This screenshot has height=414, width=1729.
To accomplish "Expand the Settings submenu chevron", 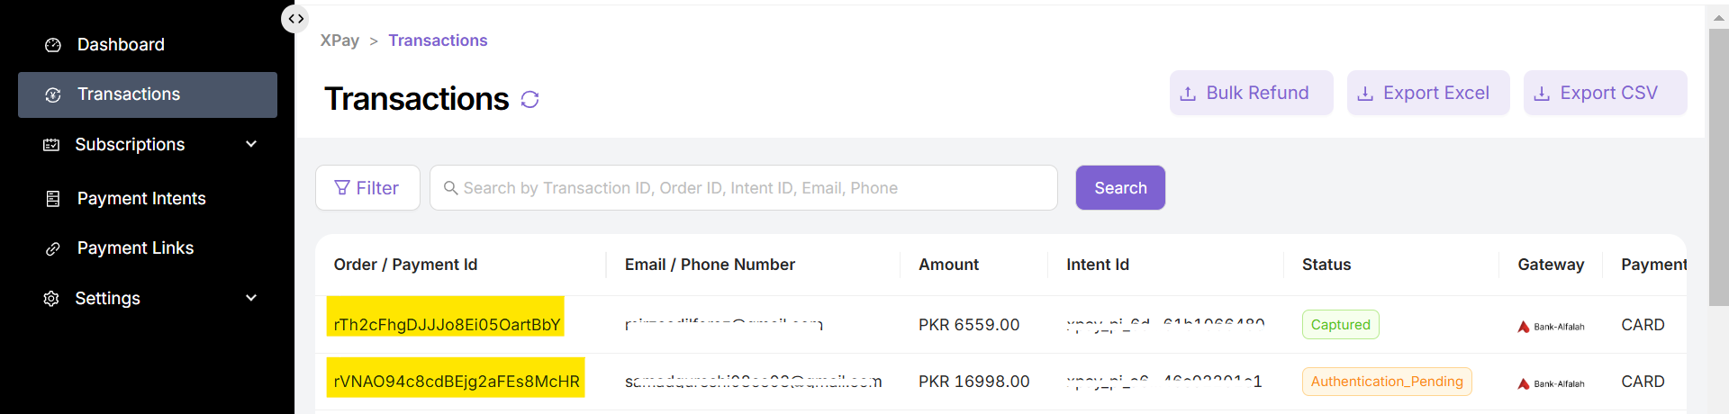I will pos(251,298).
